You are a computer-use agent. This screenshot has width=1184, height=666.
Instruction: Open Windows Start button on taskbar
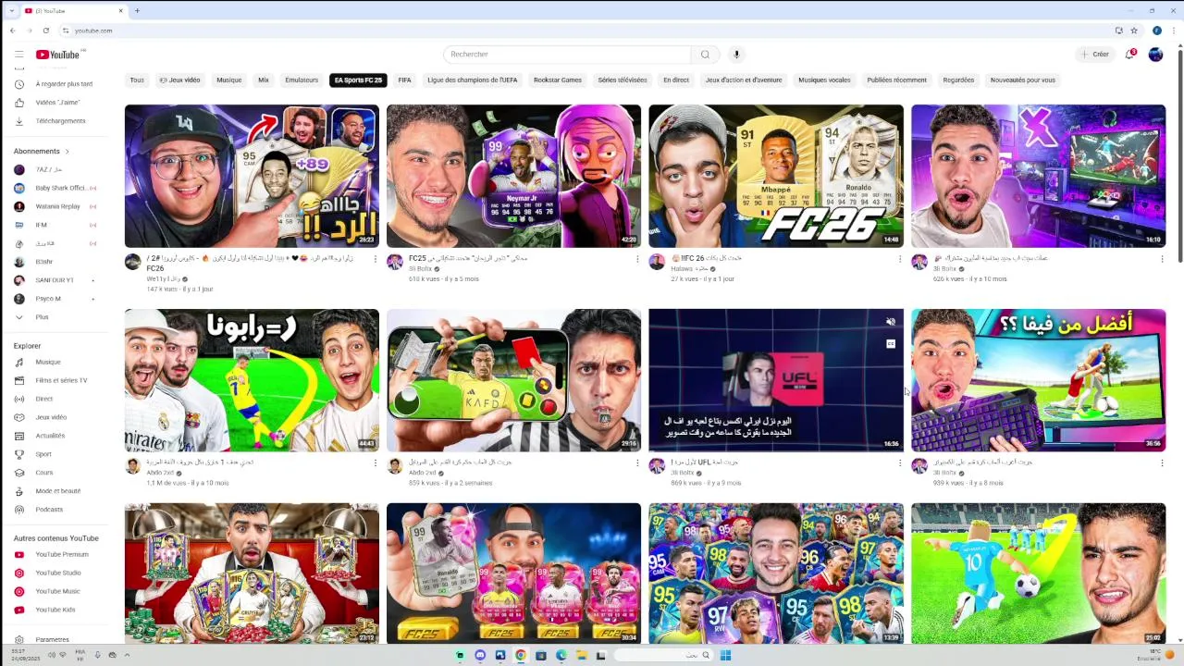point(726,656)
